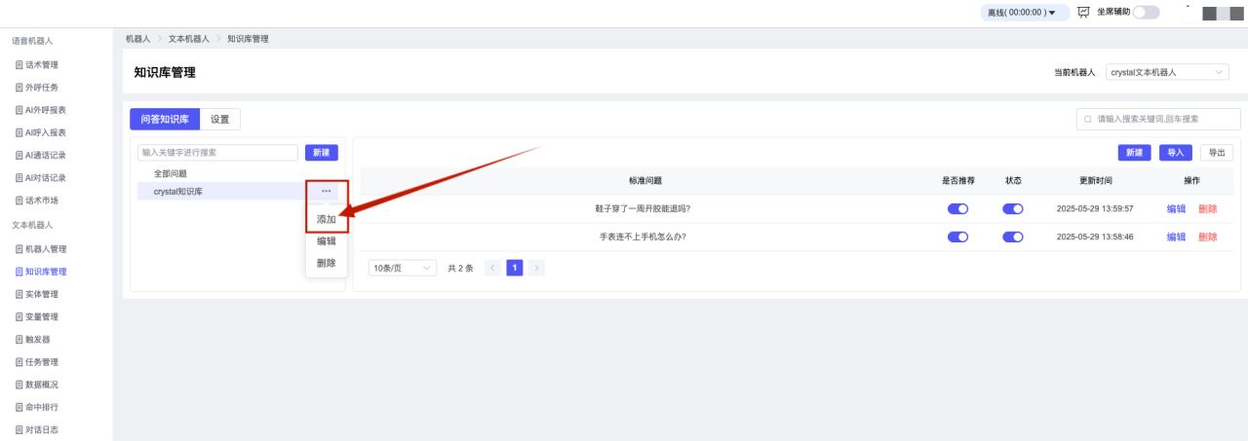Click the AI外呼报表 sidebar icon
This screenshot has height=441, width=1248.
click(19, 110)
